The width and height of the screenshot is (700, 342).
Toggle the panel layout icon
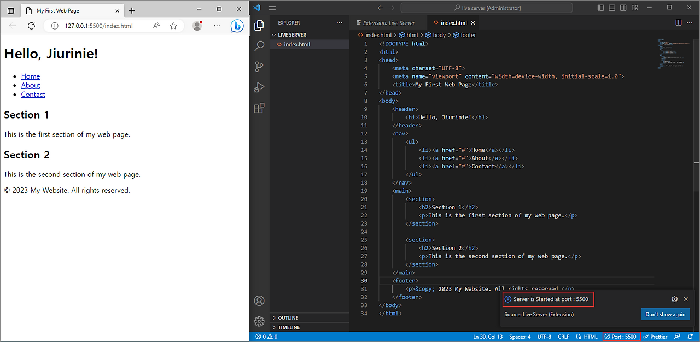(612, 8)
